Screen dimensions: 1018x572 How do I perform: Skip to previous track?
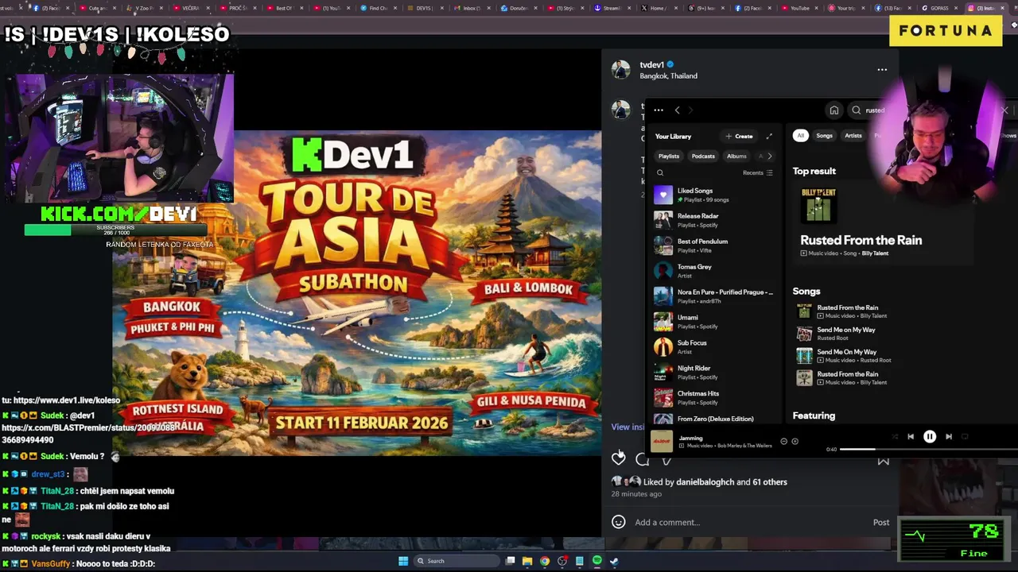tap(911, 436)
